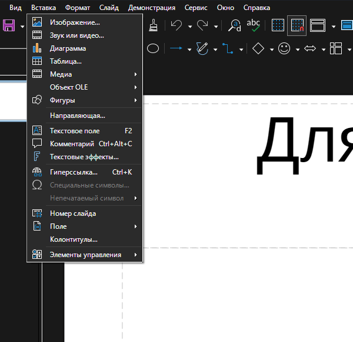Click the Redo icon
Image resolution: width=353 pixels, height=342 pixels.
click(202, 25)
